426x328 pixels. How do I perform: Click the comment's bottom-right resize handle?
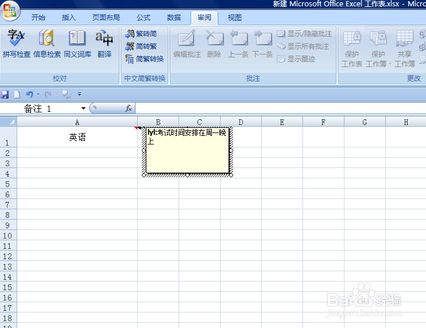(231, 175)
